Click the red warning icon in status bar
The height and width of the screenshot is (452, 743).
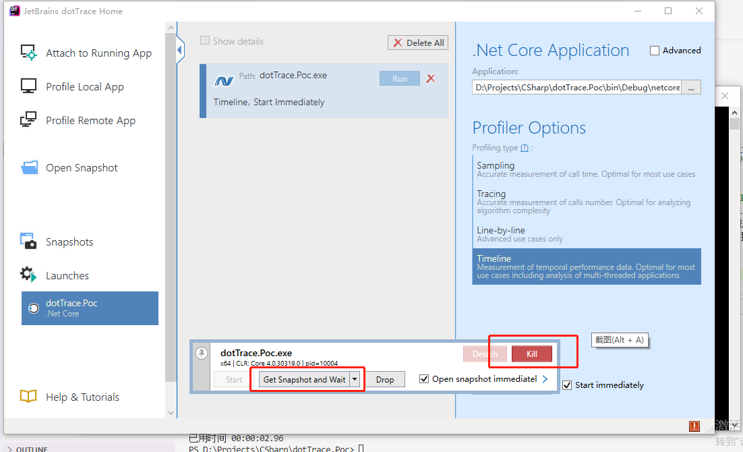(x=694, y=426)
